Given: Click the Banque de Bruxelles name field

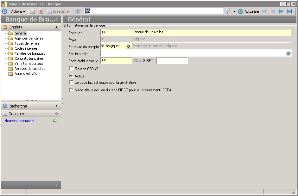Looking at the screenshot, I should 212,32.
